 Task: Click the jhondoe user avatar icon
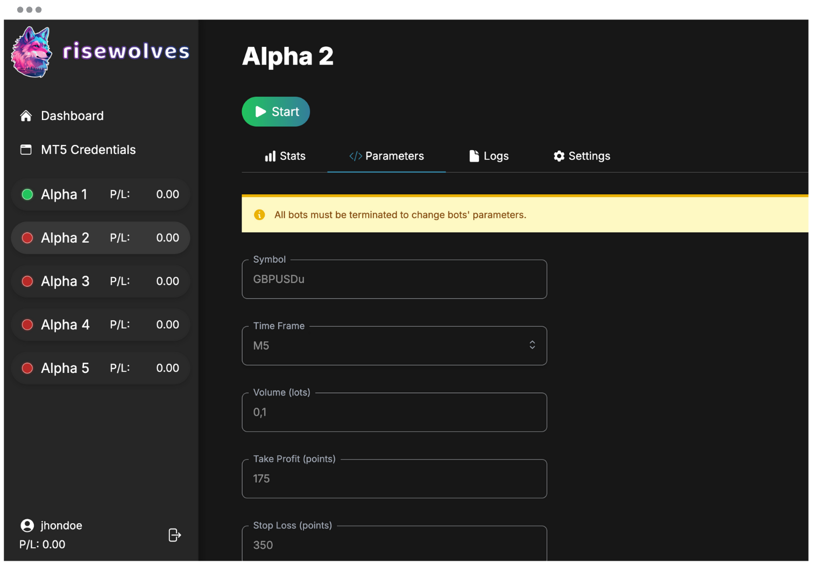pos(27,526)
